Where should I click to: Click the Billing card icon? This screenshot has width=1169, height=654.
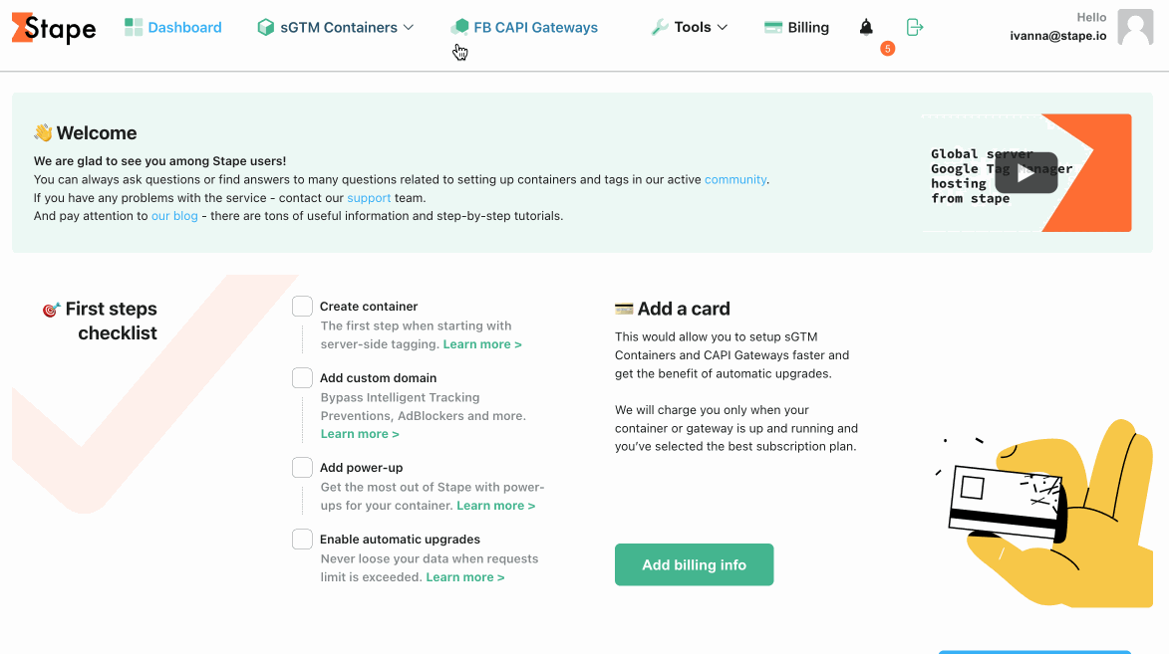coord(773,28)
